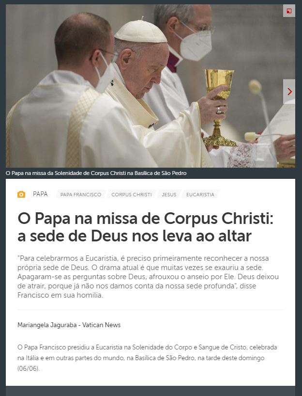302x396 pixels.
Task: Click the red expand gallery icon
Action: coord(289,11)
